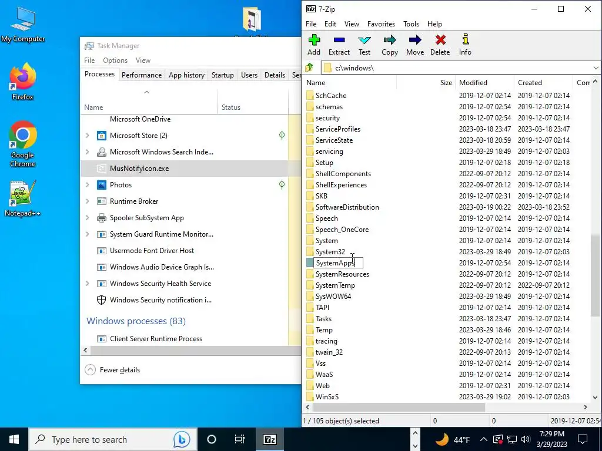This screenshot has height=451, width=602.
Task: Go up one folder level in 7-Zip
Action: (309, 68)
